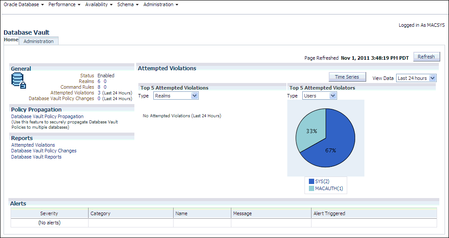The height and width of the screenshot is (238, 449).
Task: Click the Name column header
Action: pyautogui.click(x=202, y=213)
